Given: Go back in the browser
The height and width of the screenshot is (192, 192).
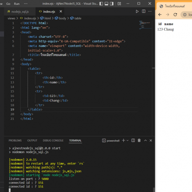Looking at the screenshot, I should point(160,15).
